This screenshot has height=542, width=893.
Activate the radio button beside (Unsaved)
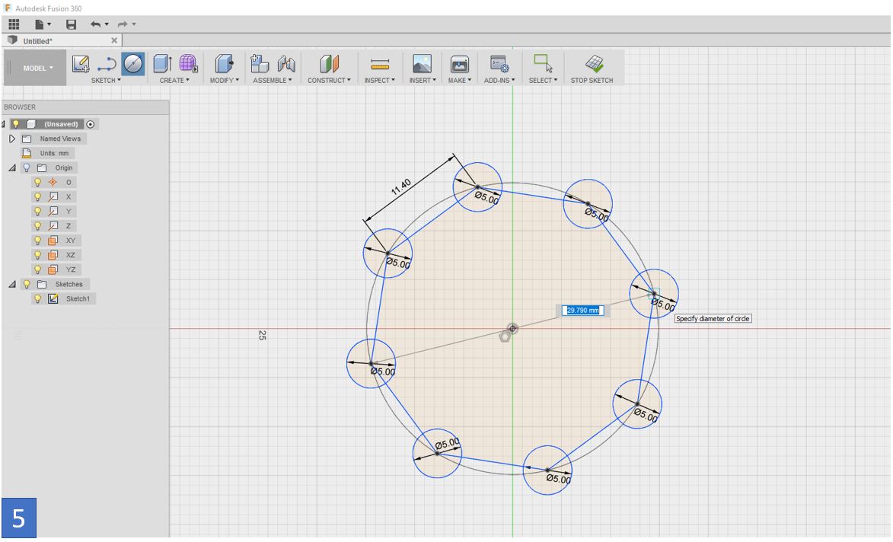[91, 124]
